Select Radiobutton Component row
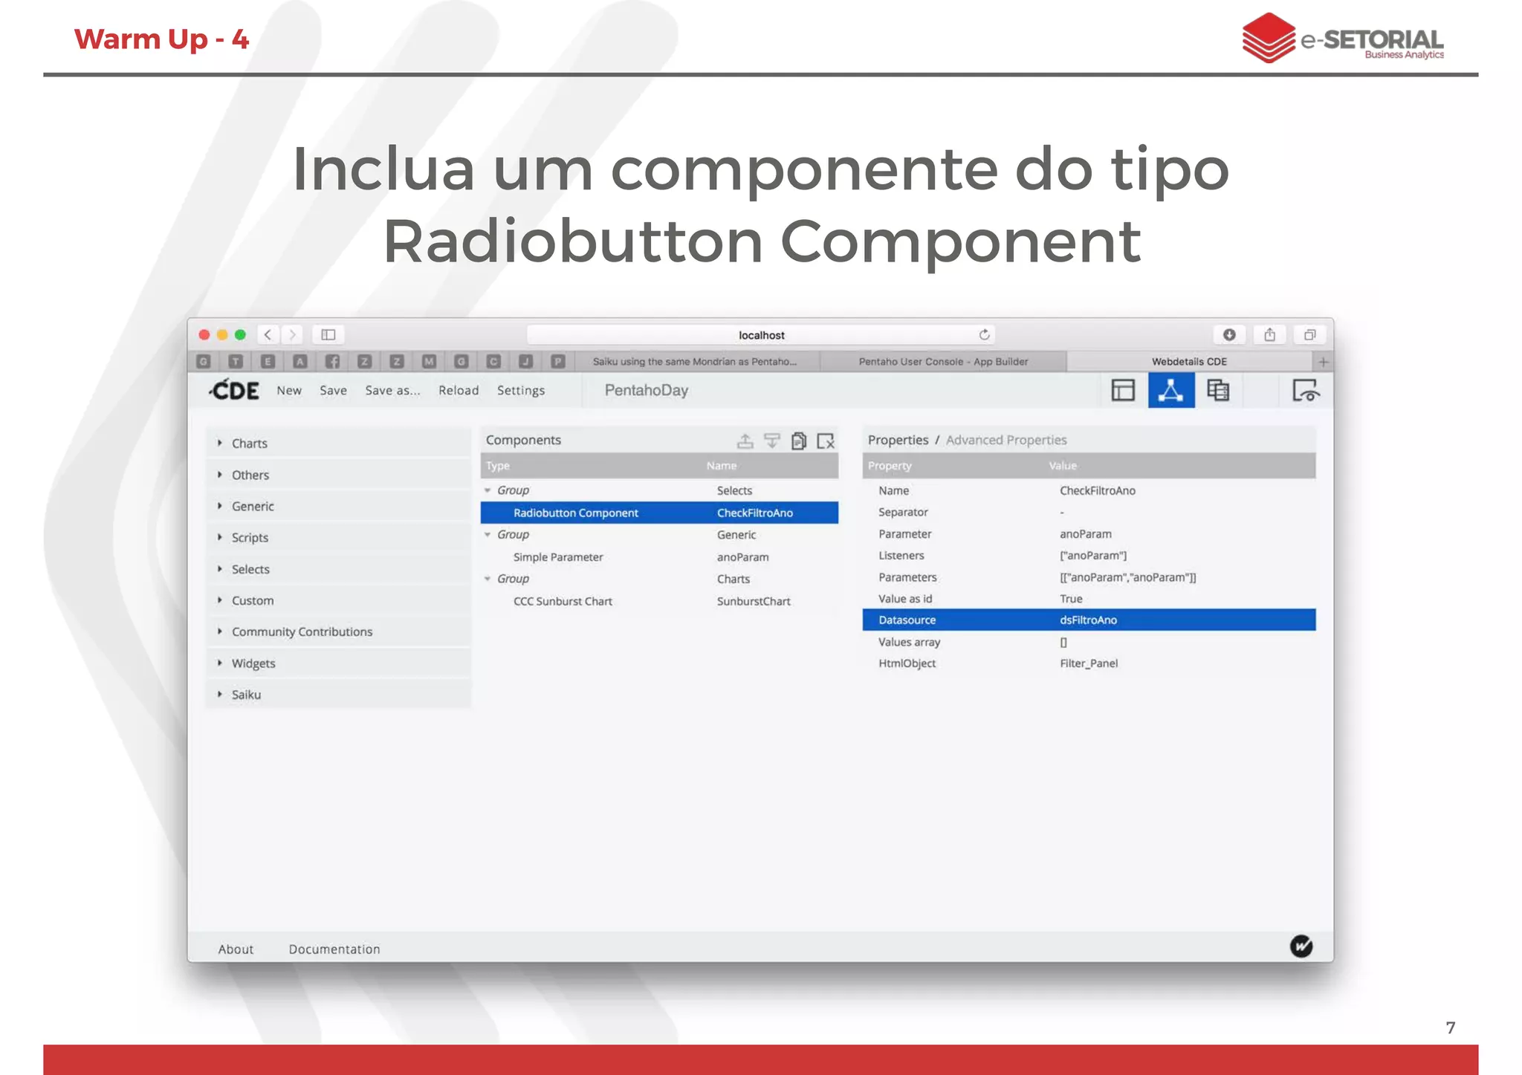The width and height of the screenshot is (1522, 1075). click(659, 513)
